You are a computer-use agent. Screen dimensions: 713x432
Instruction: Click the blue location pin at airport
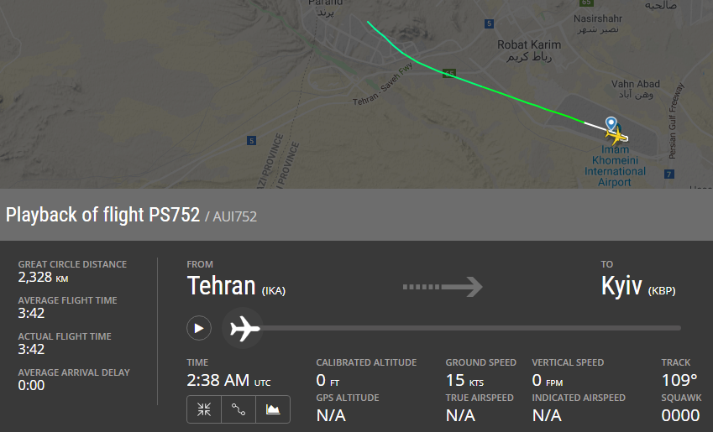[x=611, y=123]
